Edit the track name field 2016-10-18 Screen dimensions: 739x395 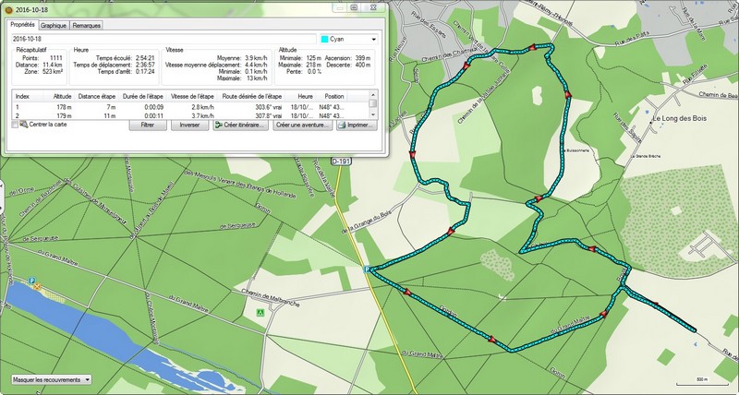164,39
